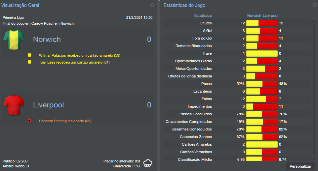Click the Liverpool red shirt icon
Screen dimensions: 318x171
pyautogui.click(x=14, y=105)
